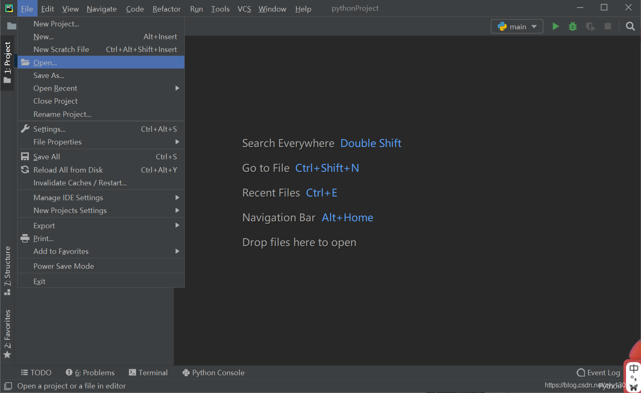Select New Scratch File
Screen dimensions: 641x393
click(101, 49)
